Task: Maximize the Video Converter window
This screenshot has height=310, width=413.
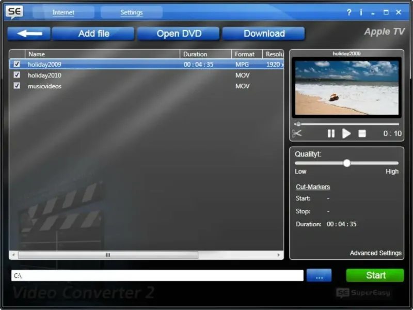Action: pyautogui.click(x=386, y=12)
